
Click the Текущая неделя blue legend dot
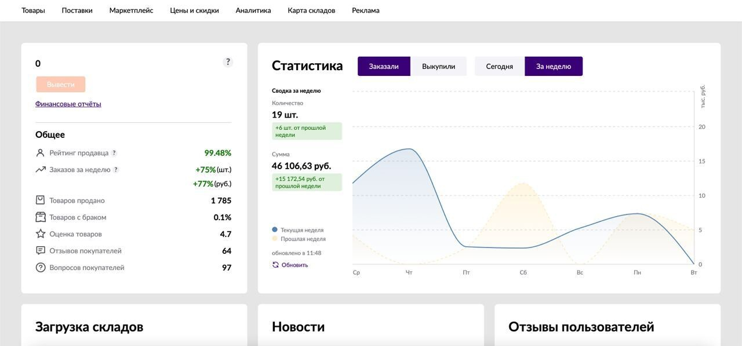pyautogui.click(x=275, y=230)
